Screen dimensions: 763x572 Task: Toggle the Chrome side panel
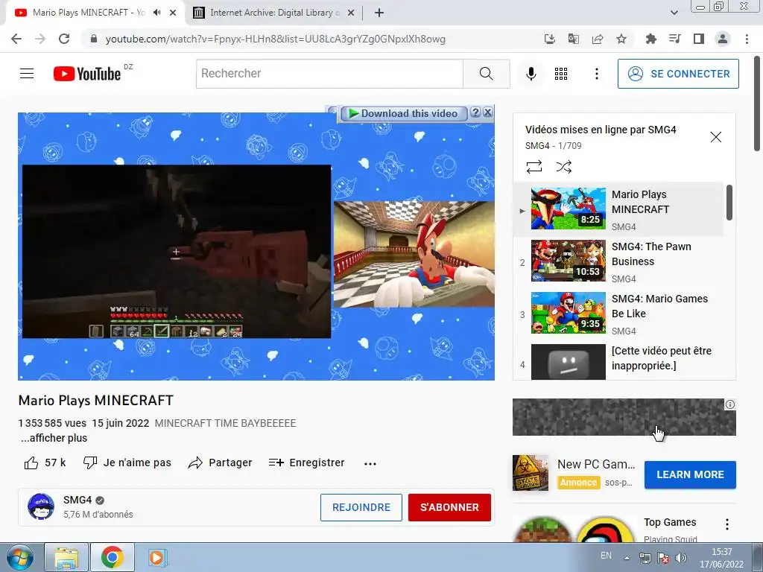[x=698, y=39]
